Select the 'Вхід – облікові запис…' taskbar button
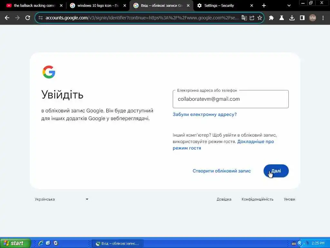 pos(118,243)
